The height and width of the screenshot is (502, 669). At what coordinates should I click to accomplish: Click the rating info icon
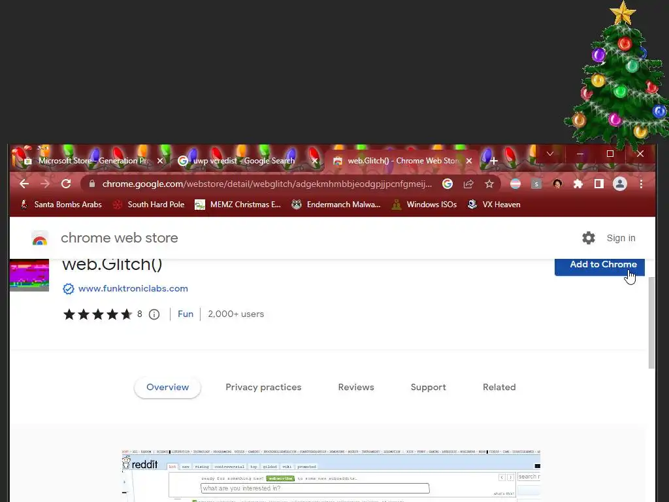(154, 314)
